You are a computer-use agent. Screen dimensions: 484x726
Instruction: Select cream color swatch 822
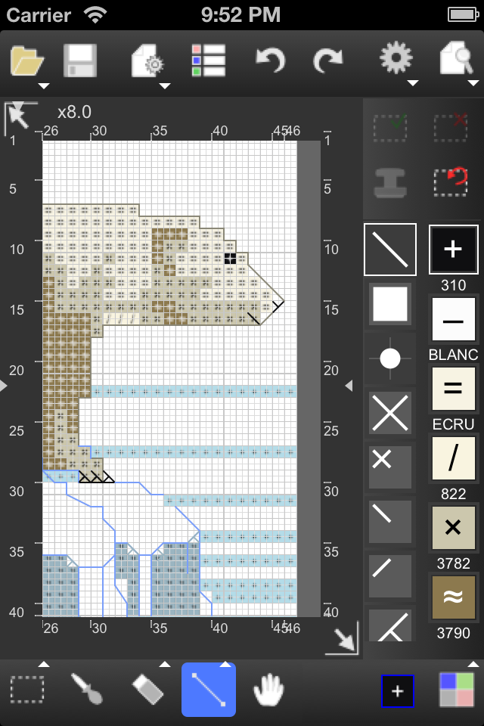(453, 458)
